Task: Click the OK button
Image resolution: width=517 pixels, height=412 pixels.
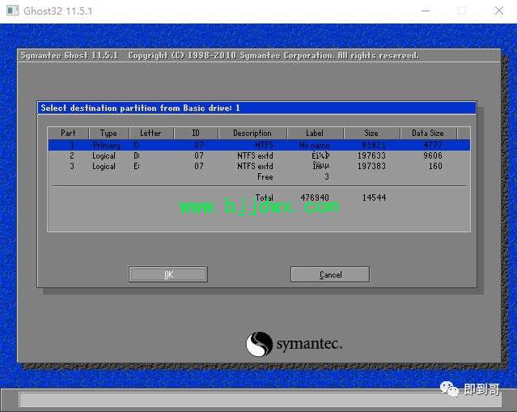Action: [x=168, y=274]
